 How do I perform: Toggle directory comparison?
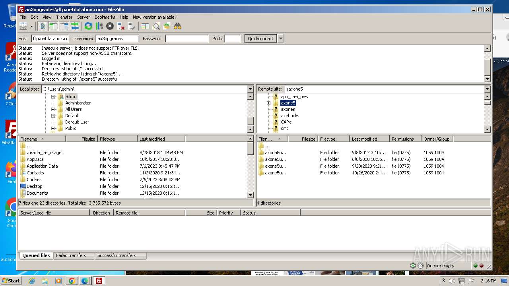156,26
